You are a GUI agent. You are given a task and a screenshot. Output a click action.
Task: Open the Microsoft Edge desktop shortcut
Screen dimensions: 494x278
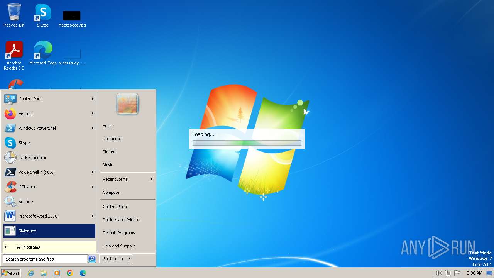click(43, 53)
